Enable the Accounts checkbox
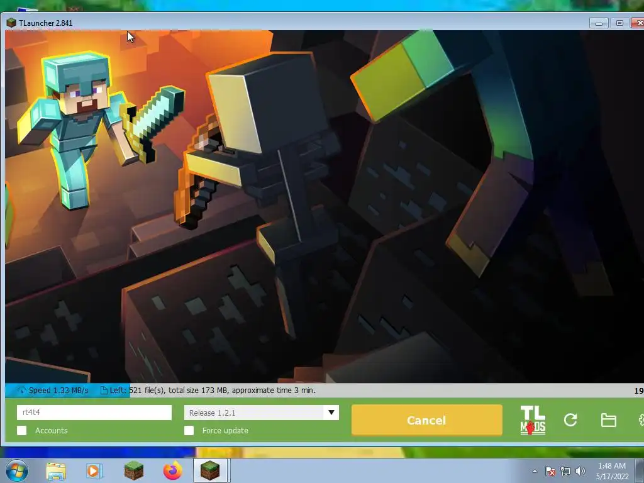Screen dimensions: 644x483 22,430
